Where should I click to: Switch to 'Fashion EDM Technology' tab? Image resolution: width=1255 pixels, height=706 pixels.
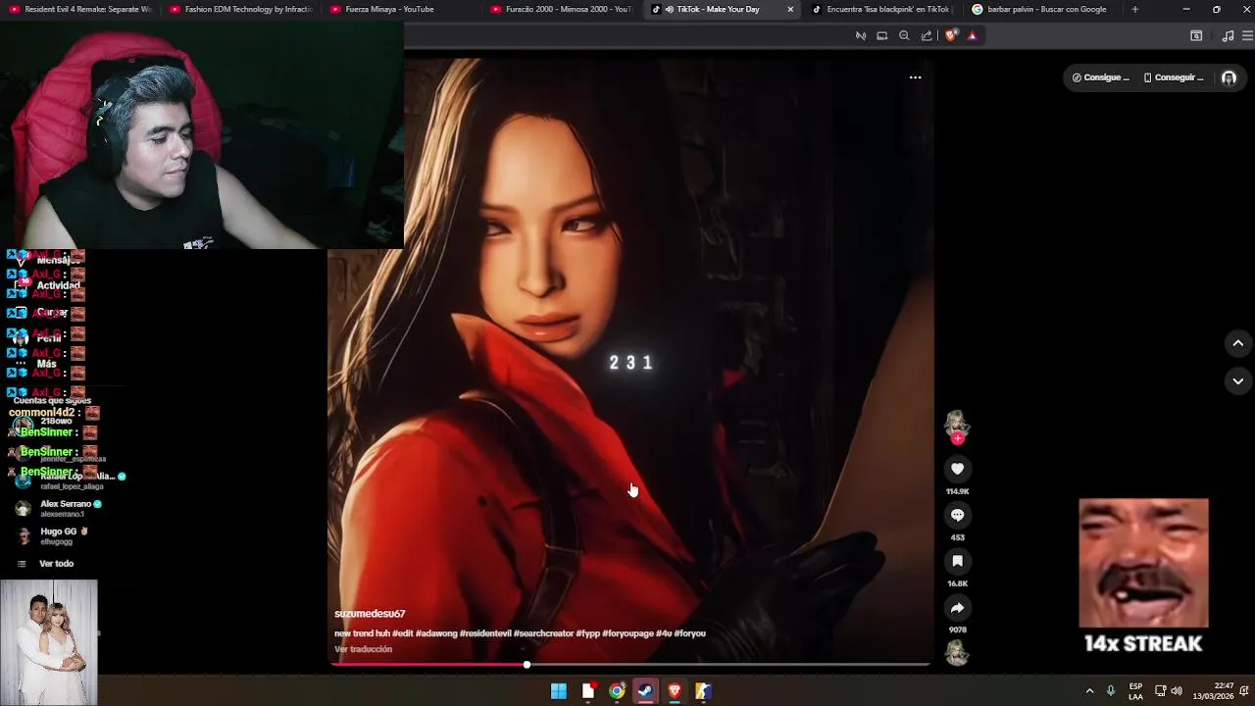(241, 9)
